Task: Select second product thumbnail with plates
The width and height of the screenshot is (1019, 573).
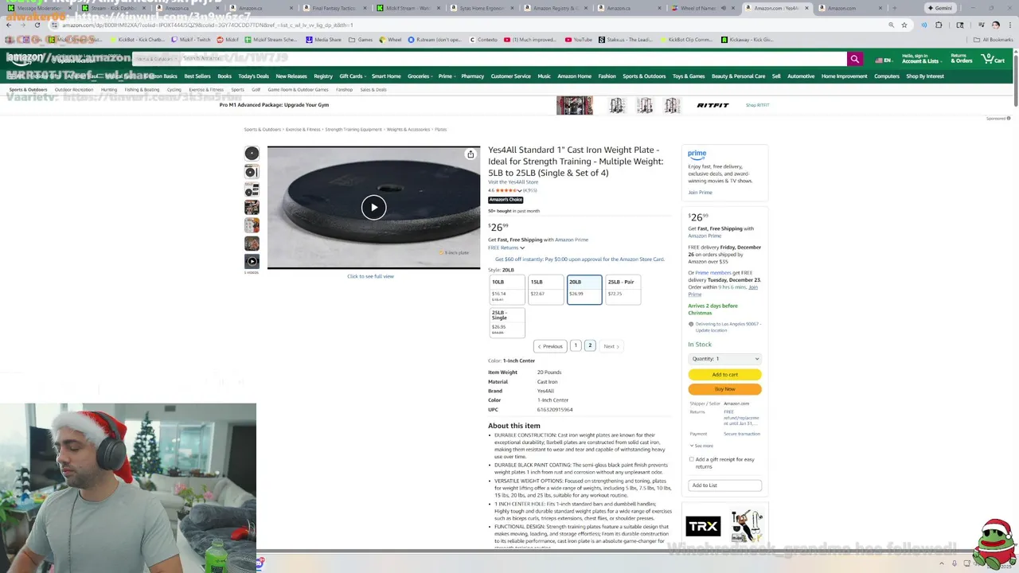Action: pos(252,172)
